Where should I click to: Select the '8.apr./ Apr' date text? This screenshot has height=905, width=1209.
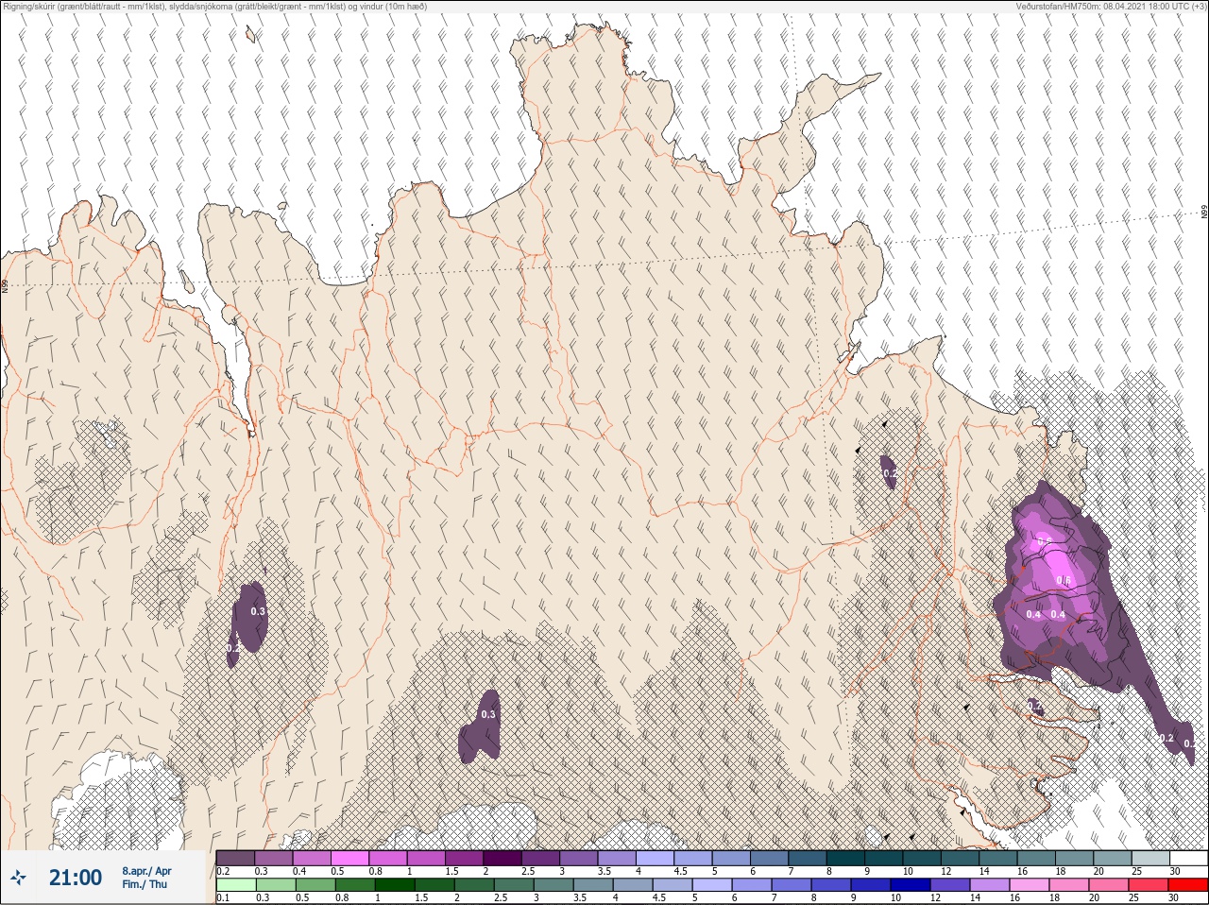(146, 871)
